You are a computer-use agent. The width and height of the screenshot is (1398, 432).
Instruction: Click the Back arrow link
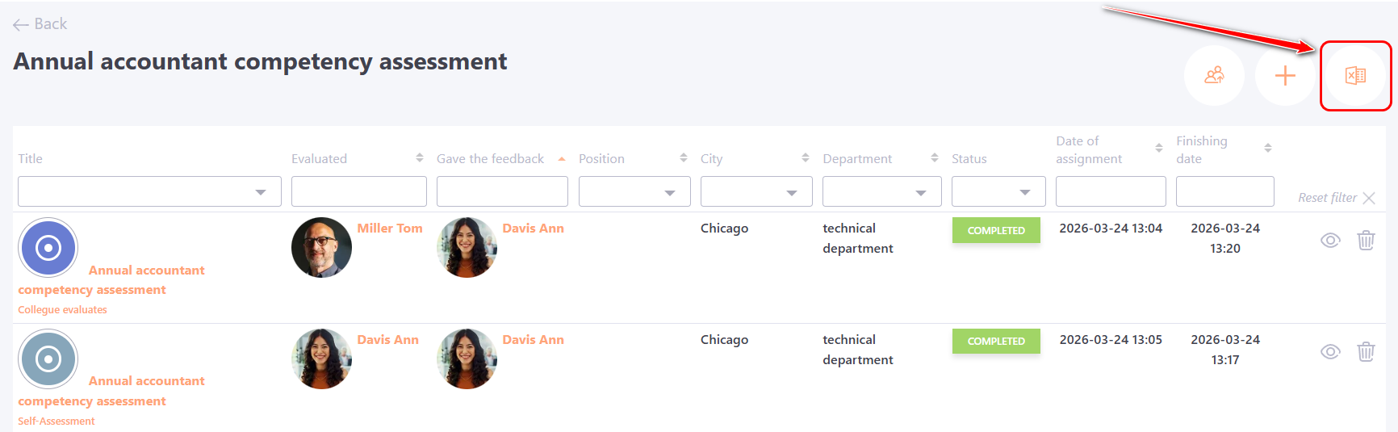pyautogui.click(x=40, y=24)
